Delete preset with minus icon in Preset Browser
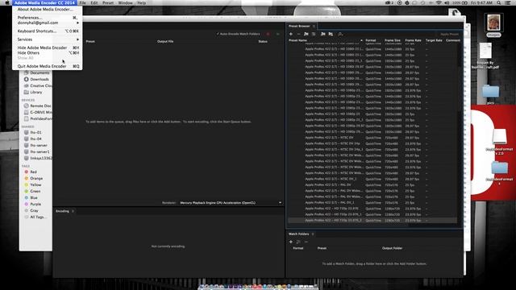Image resolution: width=516 pixels, height=290 pixels. [298, 34]
